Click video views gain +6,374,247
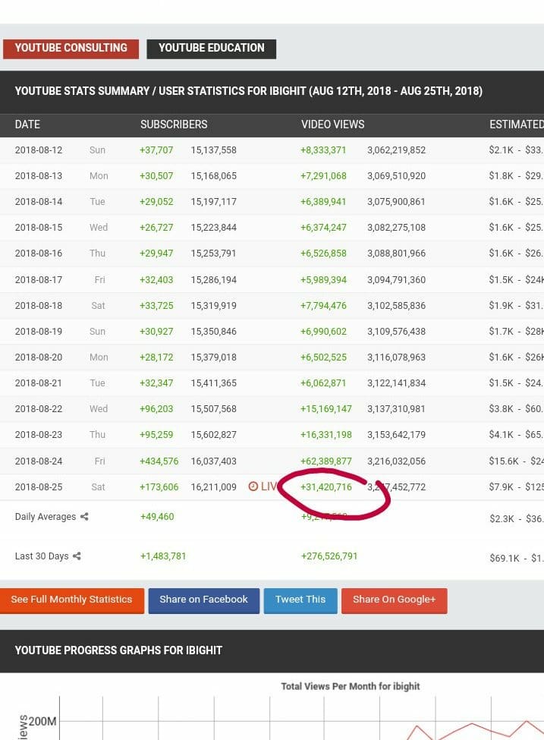Viewport: 544px width, 740px height. (x=323, y=228)
